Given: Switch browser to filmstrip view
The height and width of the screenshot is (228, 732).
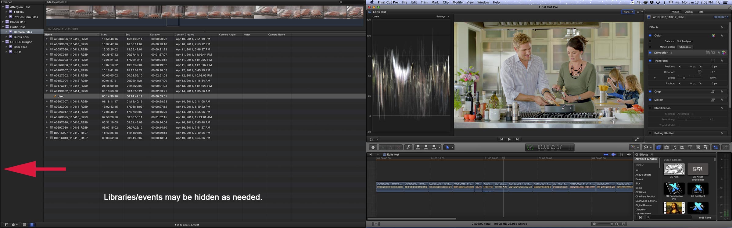Looking at the screenshot, I should [25, 225].
